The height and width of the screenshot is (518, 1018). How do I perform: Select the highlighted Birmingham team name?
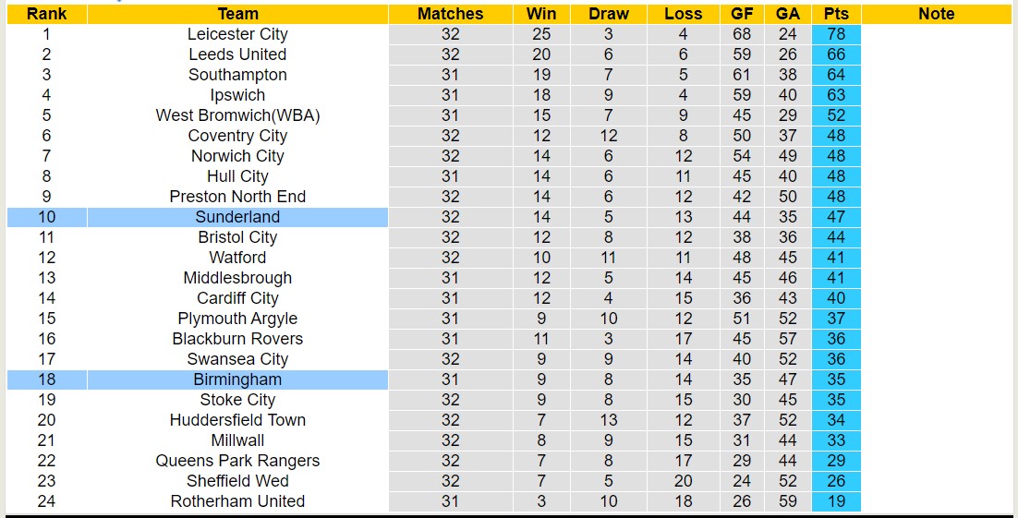pyautogui.click(x=237, y=379)
